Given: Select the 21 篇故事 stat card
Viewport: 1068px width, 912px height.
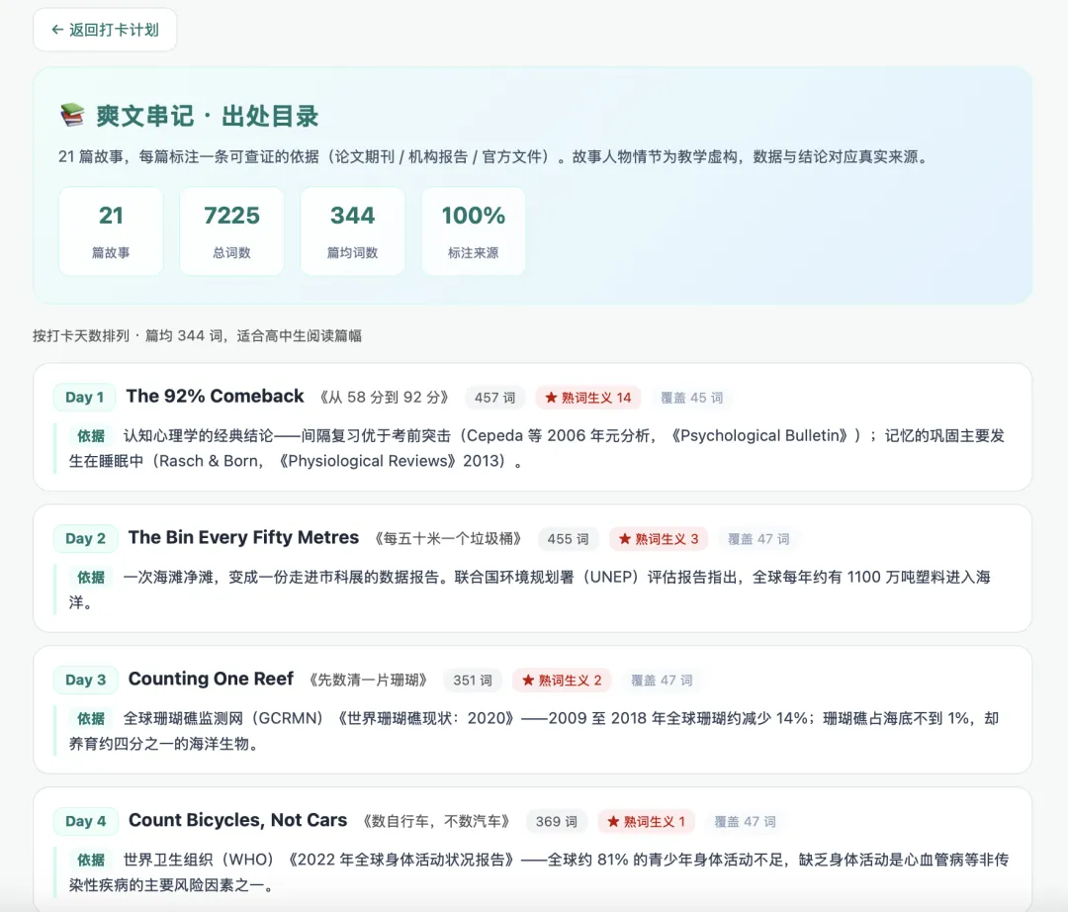Looking at the screenshot, I should click(111, 231).
